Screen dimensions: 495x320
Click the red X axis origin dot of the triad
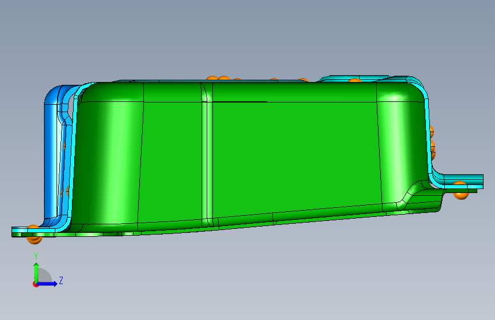click(x=35, y=284)
